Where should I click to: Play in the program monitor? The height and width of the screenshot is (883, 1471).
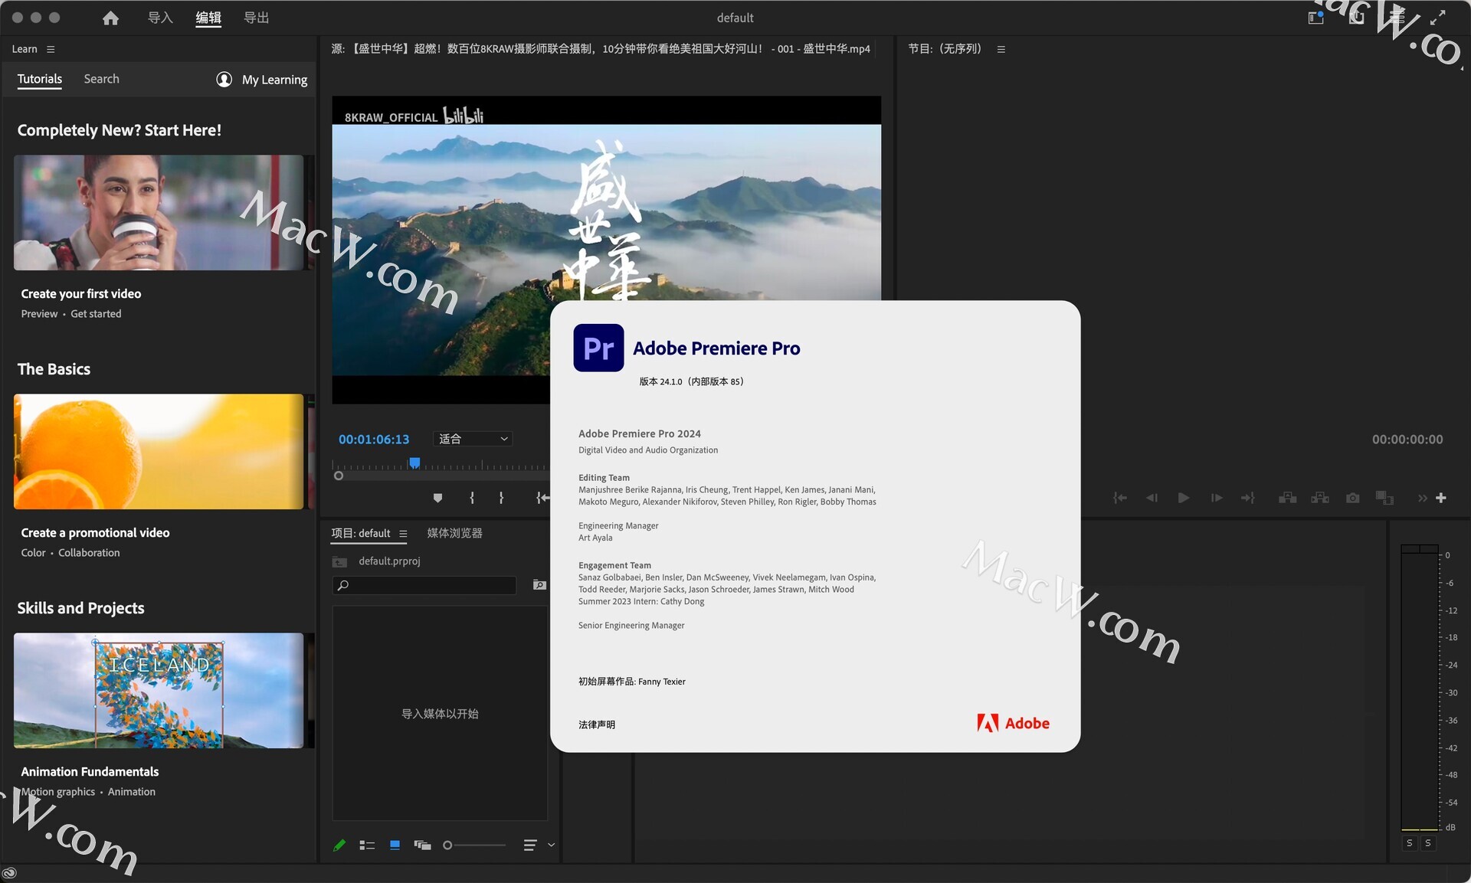[x=1184, y=498]
